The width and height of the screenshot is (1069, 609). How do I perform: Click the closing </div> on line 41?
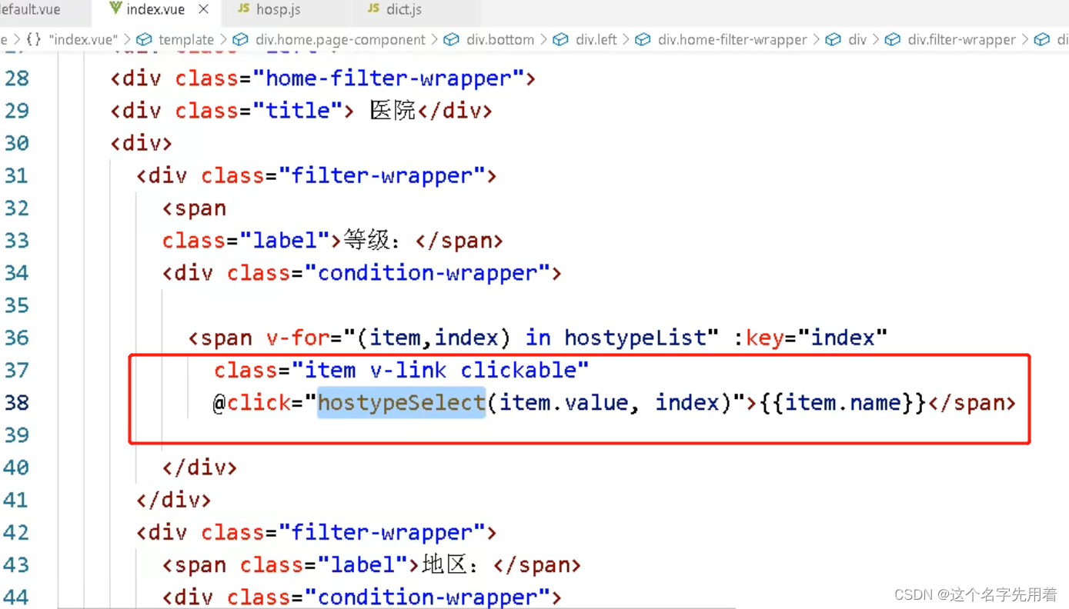point(174,500)
